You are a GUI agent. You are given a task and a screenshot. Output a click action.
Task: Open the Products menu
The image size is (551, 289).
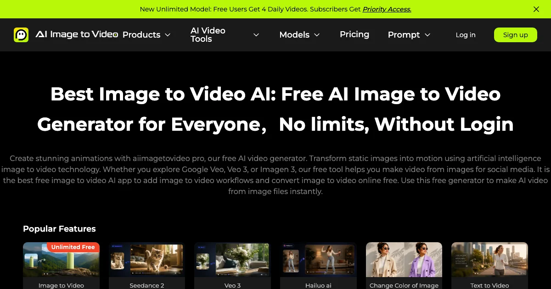click(x=141, y=35)
